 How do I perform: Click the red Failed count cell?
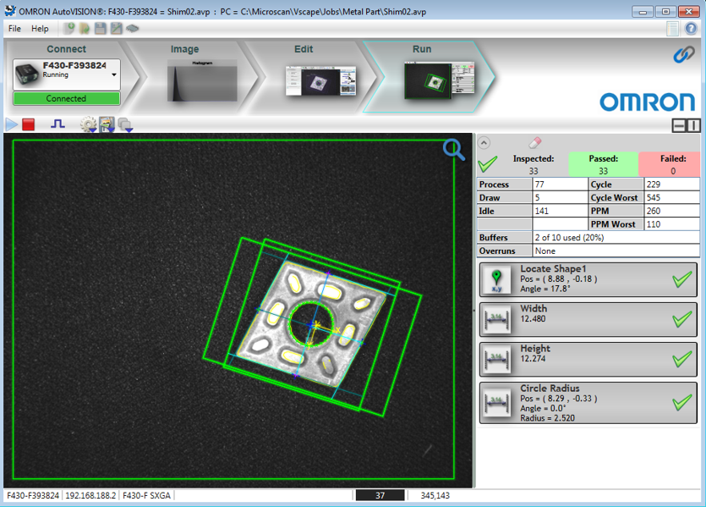point(670,164)
